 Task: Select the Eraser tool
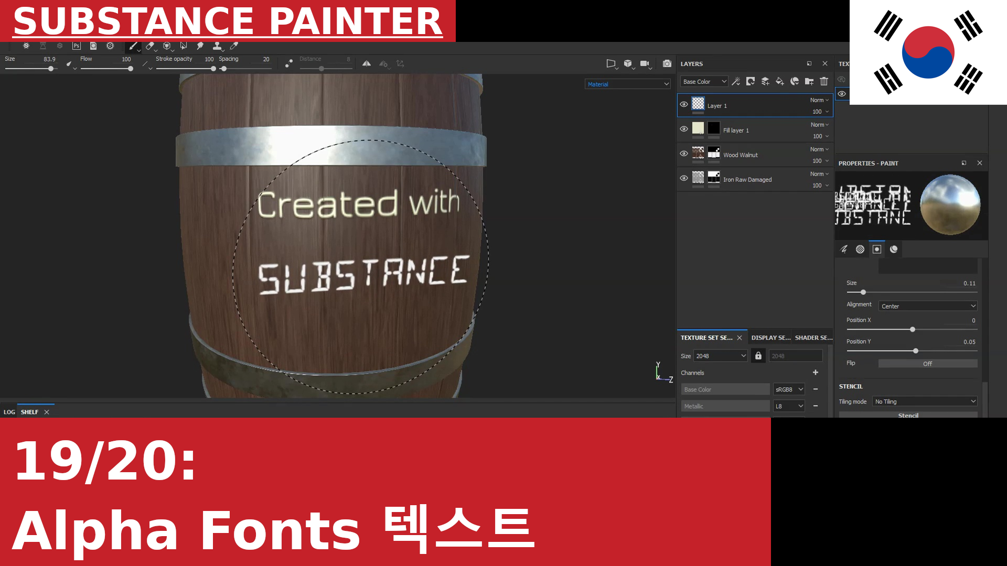coord(150,46)
